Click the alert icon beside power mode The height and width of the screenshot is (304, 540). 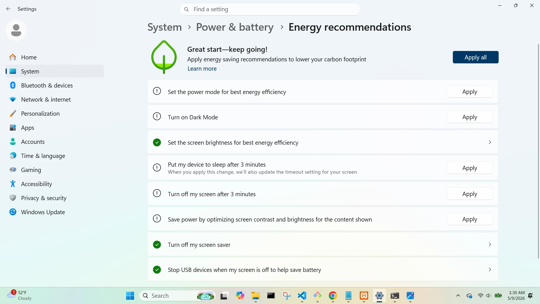coord(157,91)
